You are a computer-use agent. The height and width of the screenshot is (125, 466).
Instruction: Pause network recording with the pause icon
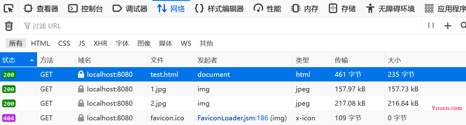tap(431, 25)
